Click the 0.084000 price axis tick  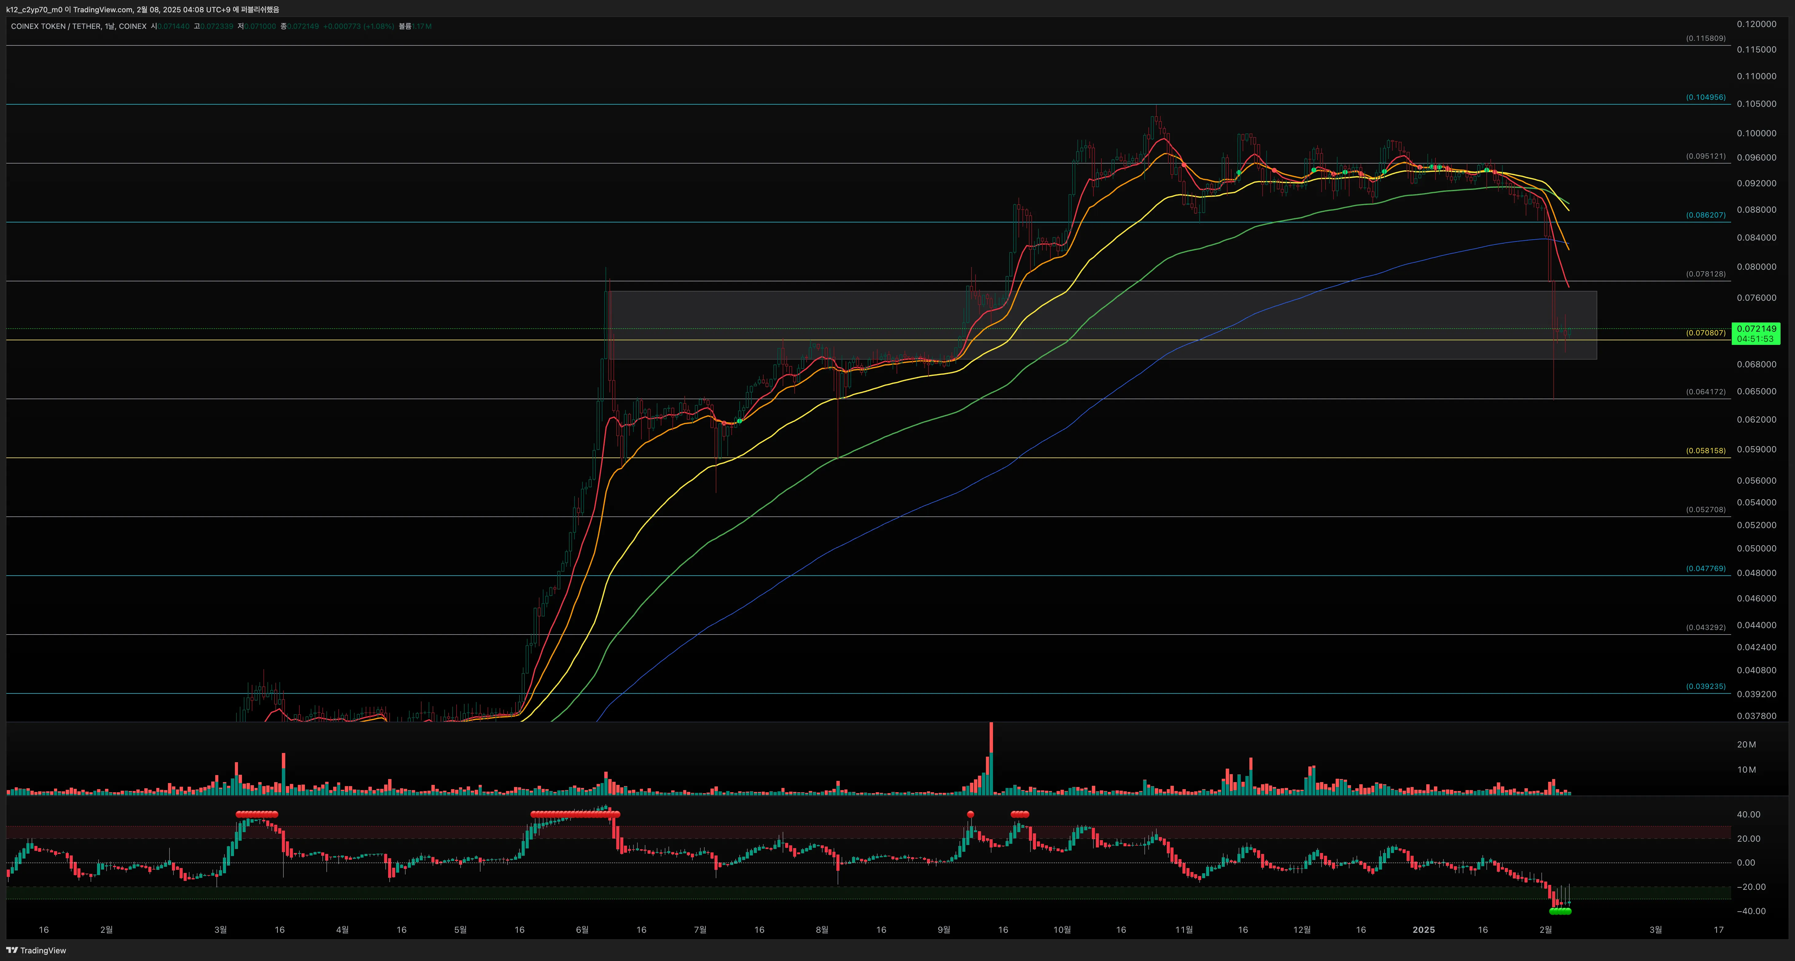(x=1756, y=237)
